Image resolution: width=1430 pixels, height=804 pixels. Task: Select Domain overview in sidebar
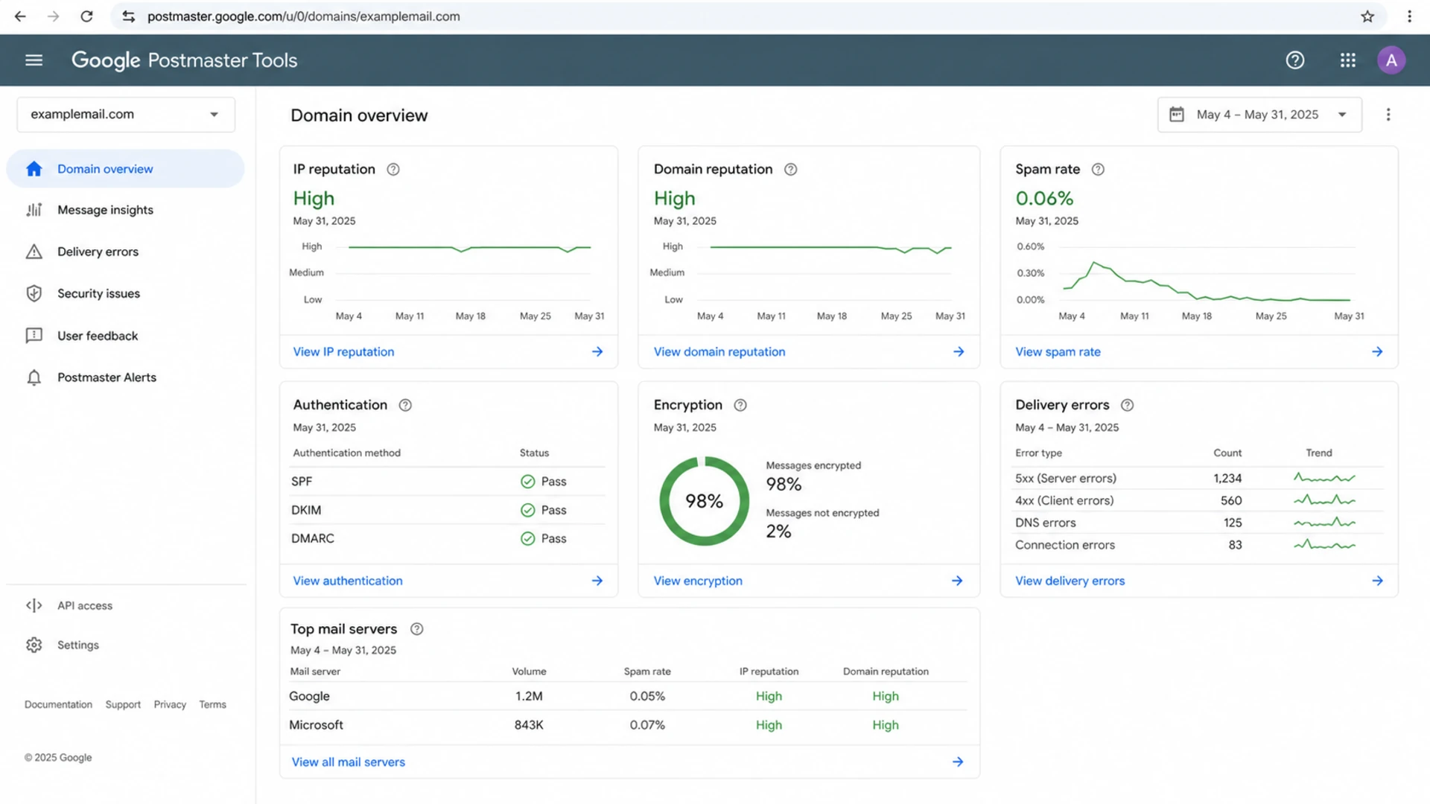click(x=125, y=169)
